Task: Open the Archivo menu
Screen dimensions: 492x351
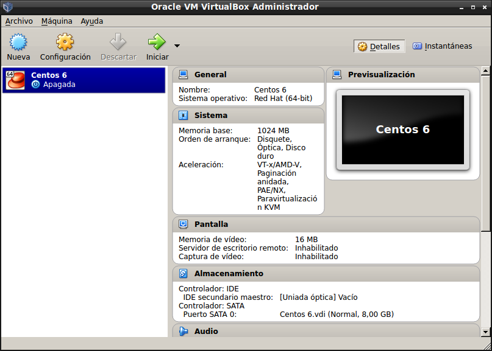Action: click(x=19, y=21)
